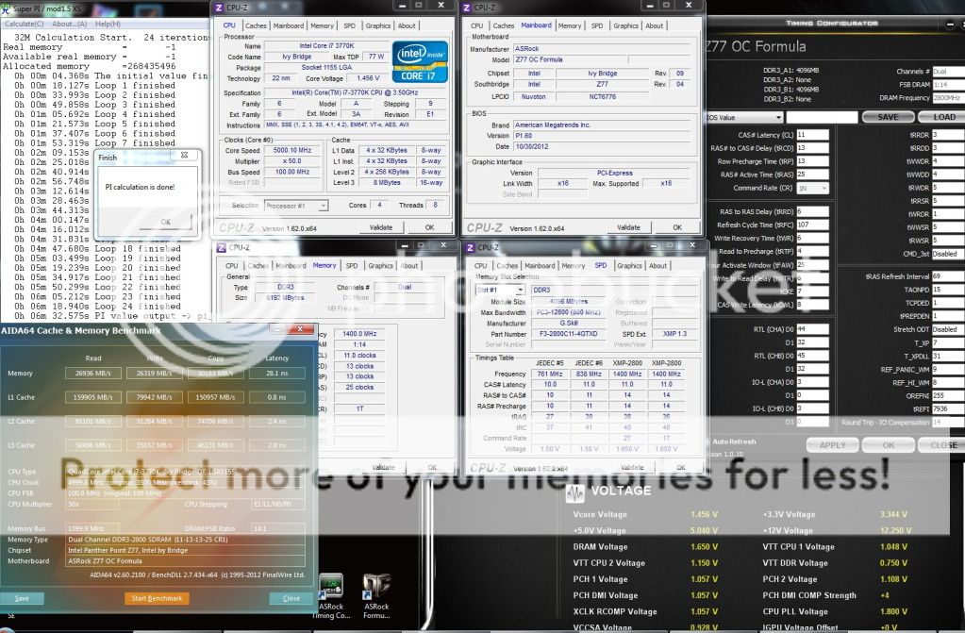
Task: Expand the Command Rate (CR) dropdown
Action: point(812,188)
